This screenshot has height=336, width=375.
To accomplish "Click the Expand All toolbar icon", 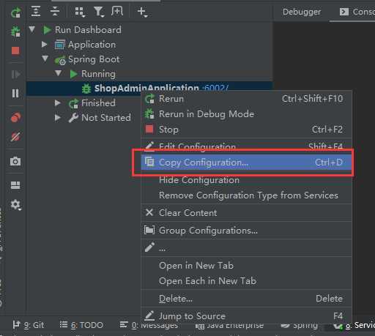I will [x=36, y=11].
